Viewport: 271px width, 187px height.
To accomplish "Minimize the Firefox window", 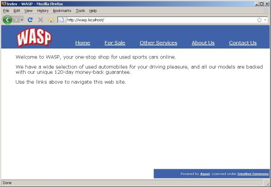I will coord(257,4).
